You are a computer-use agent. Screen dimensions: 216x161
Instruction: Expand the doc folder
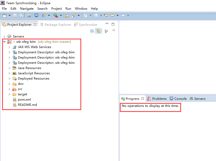(9, 84)
